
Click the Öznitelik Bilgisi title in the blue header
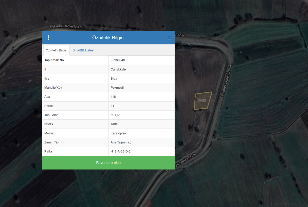pos(108,38)
